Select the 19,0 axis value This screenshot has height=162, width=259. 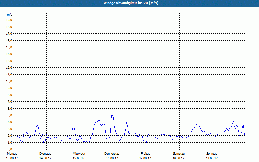tap(9, 20)
